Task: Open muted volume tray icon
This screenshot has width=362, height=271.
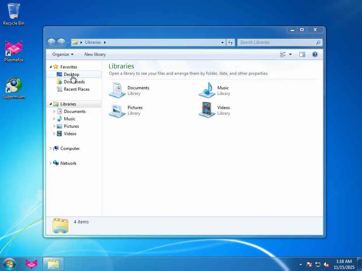Action: 326,265
